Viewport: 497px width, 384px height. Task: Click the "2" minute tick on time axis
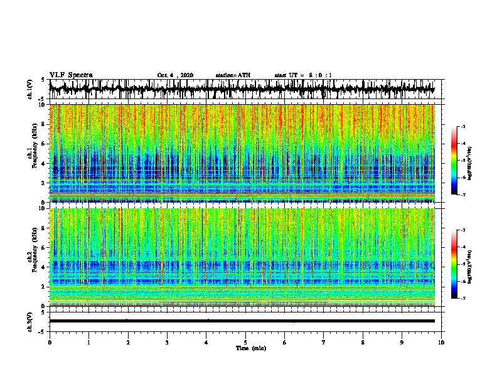click(128, 343)
